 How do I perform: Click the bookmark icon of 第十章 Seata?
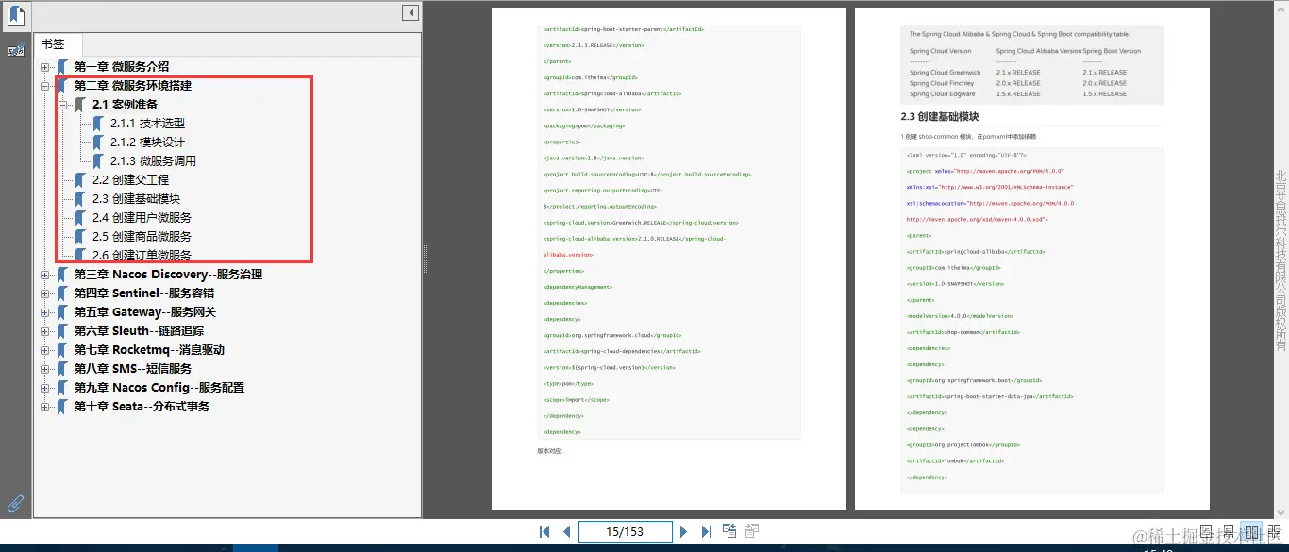click(x=62, y=407)
